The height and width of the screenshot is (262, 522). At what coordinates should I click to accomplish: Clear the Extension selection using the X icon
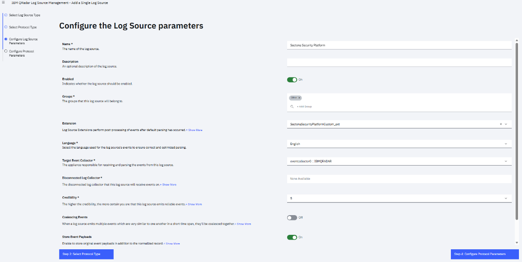click(x=500, y=124)
